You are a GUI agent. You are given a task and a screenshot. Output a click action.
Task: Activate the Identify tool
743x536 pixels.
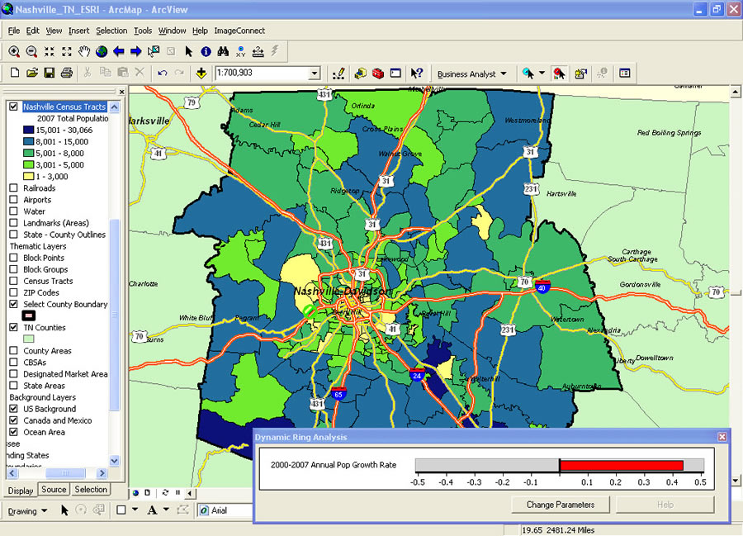coord(206,51)
